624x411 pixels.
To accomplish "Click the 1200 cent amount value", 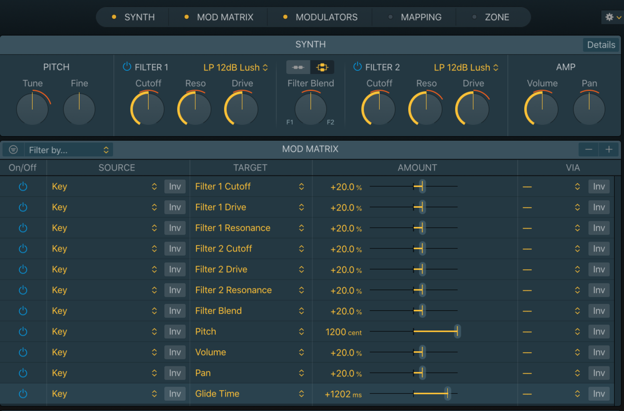I will 343,332.
